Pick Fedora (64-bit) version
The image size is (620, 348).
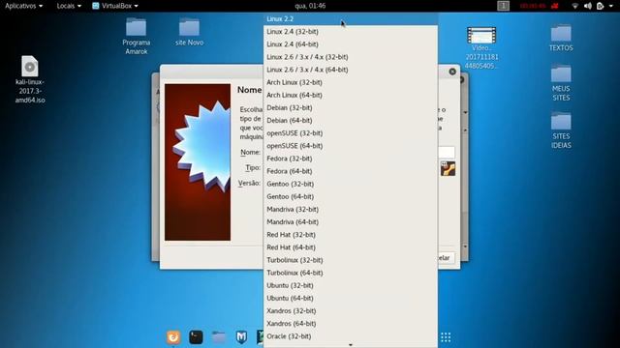[x=351, y=171]
